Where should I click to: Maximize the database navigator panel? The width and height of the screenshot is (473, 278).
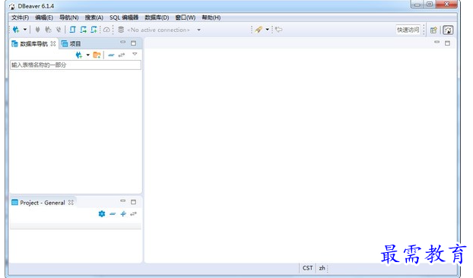point(133,43)
